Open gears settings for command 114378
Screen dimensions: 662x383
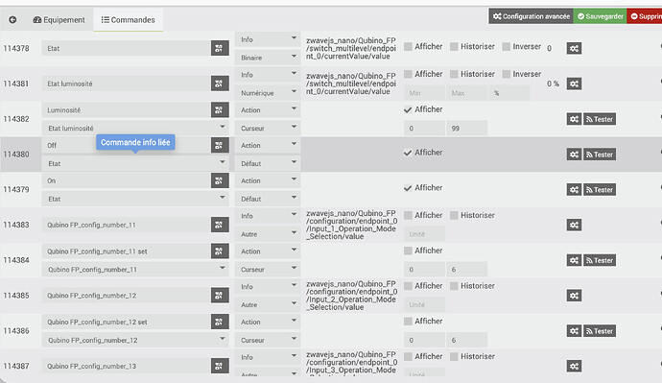(x=574, y=48)
